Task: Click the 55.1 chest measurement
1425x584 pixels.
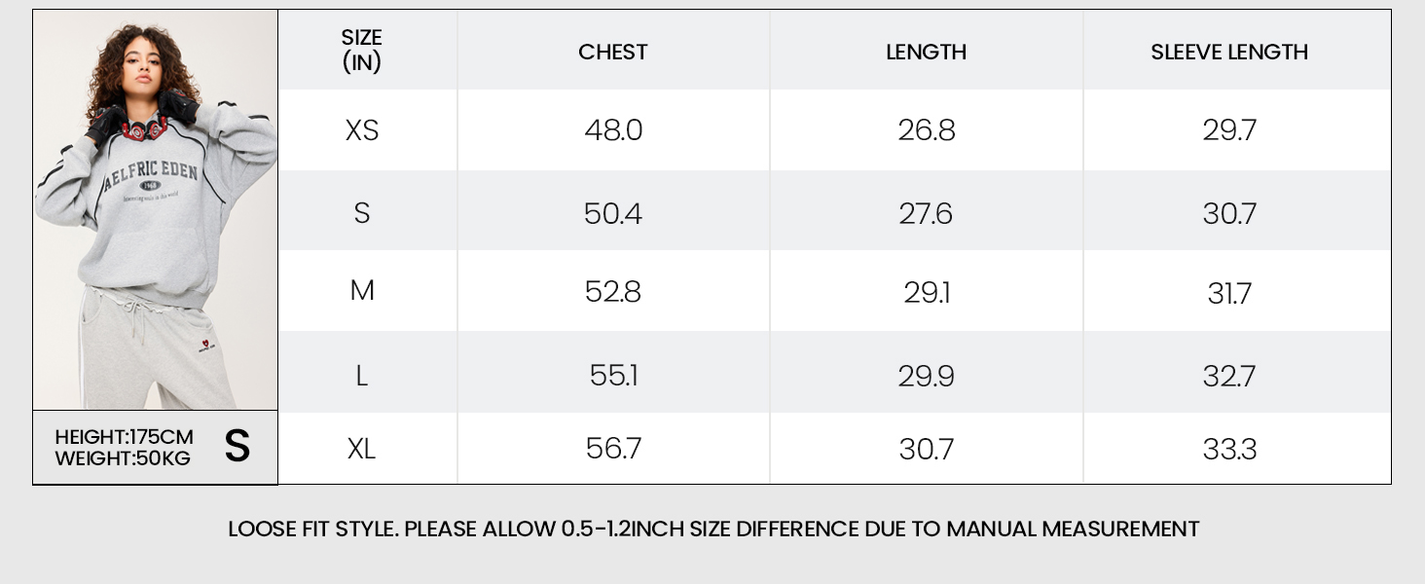Action: pyautogui.click(x=613, y=376)
